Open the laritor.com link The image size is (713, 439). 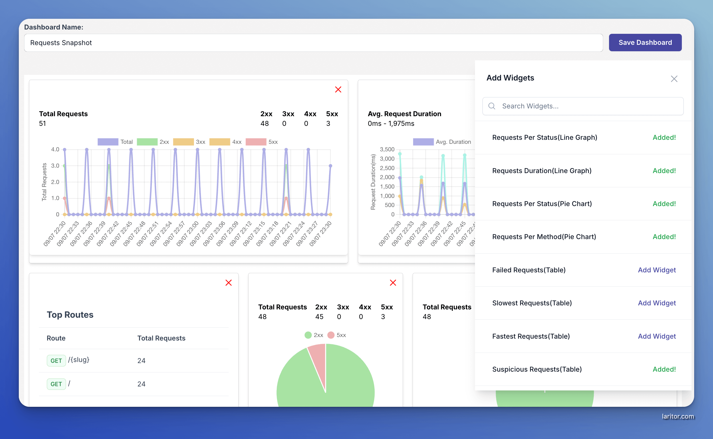pyautogui.click(x=678, y=416)
